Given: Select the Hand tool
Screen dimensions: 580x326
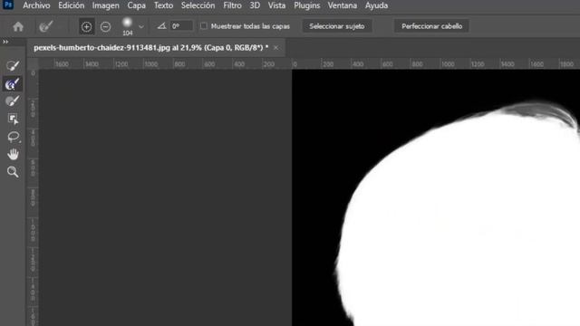Looking at the screenshot, I should point(13,154).
